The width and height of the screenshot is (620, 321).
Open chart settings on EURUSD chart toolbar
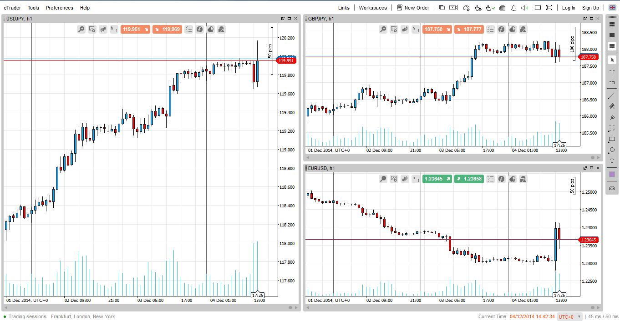[394, 179]
